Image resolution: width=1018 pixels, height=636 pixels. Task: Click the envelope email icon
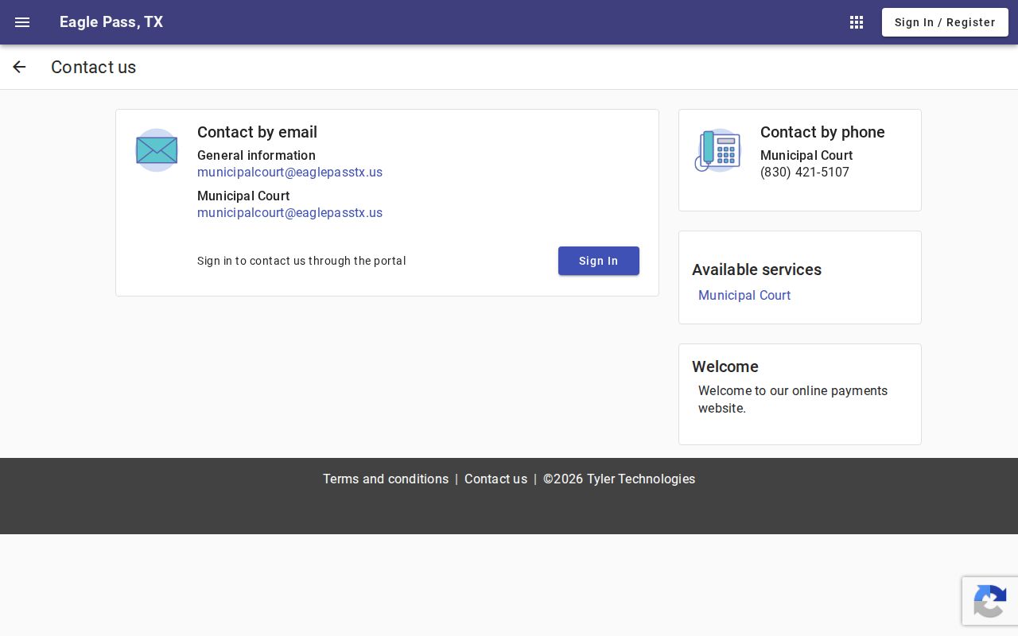[157, 150]
